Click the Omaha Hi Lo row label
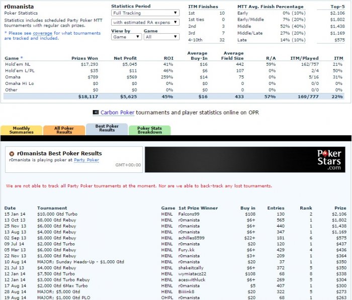Image resolution: width=352 pixels, height=300 pixels. tap(19, 83)
